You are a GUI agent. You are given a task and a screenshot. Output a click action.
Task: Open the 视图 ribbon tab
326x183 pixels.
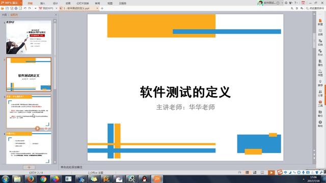coord(110,4)
